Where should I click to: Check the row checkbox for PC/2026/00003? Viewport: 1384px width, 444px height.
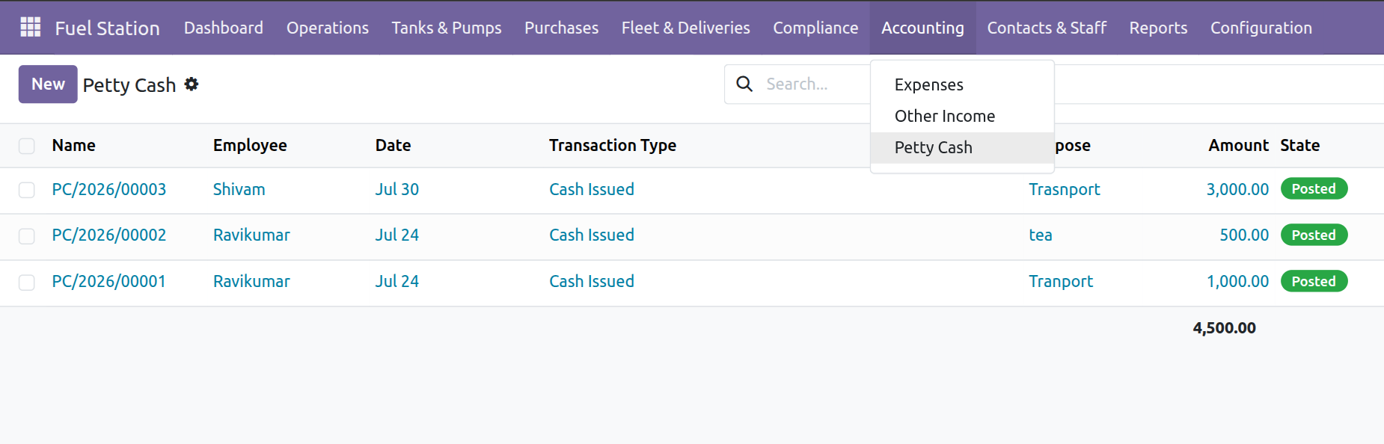(x=27, y=190)
